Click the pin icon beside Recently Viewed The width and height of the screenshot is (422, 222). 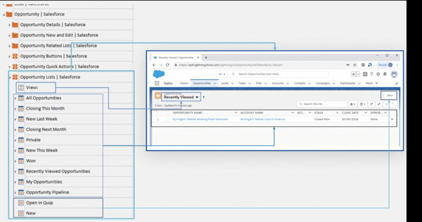pyautogui.click(x=204, y=97)
